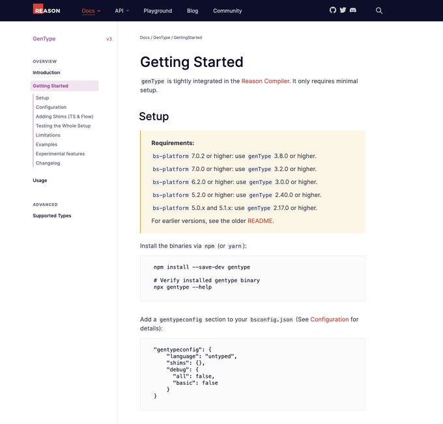Click the bs-platform 6.2.0 requirement line
Viewport: 443px width, 424px height.
click(235, 182)
